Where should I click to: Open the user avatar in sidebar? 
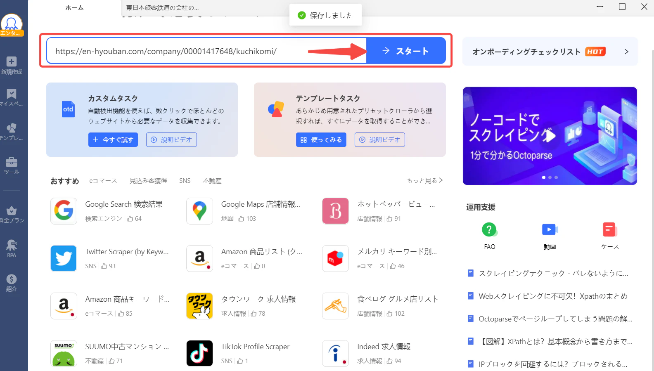11,24
